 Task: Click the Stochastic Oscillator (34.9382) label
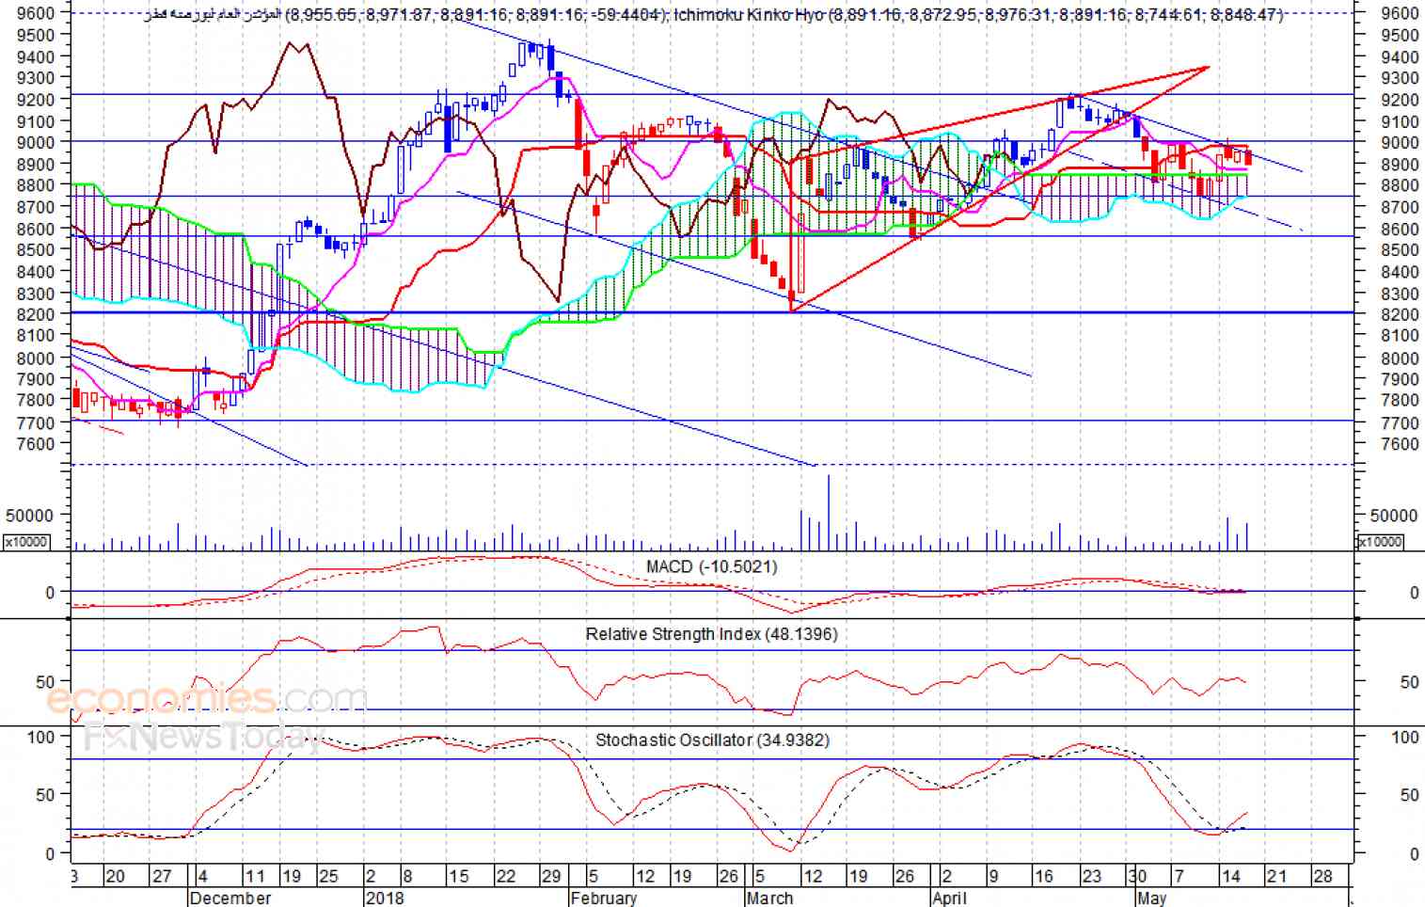[712, 740]
